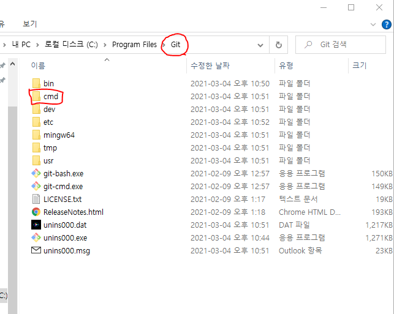Click the mingw64 folder icon
This screenshot has width=394, height=314.
coord(36,135)
